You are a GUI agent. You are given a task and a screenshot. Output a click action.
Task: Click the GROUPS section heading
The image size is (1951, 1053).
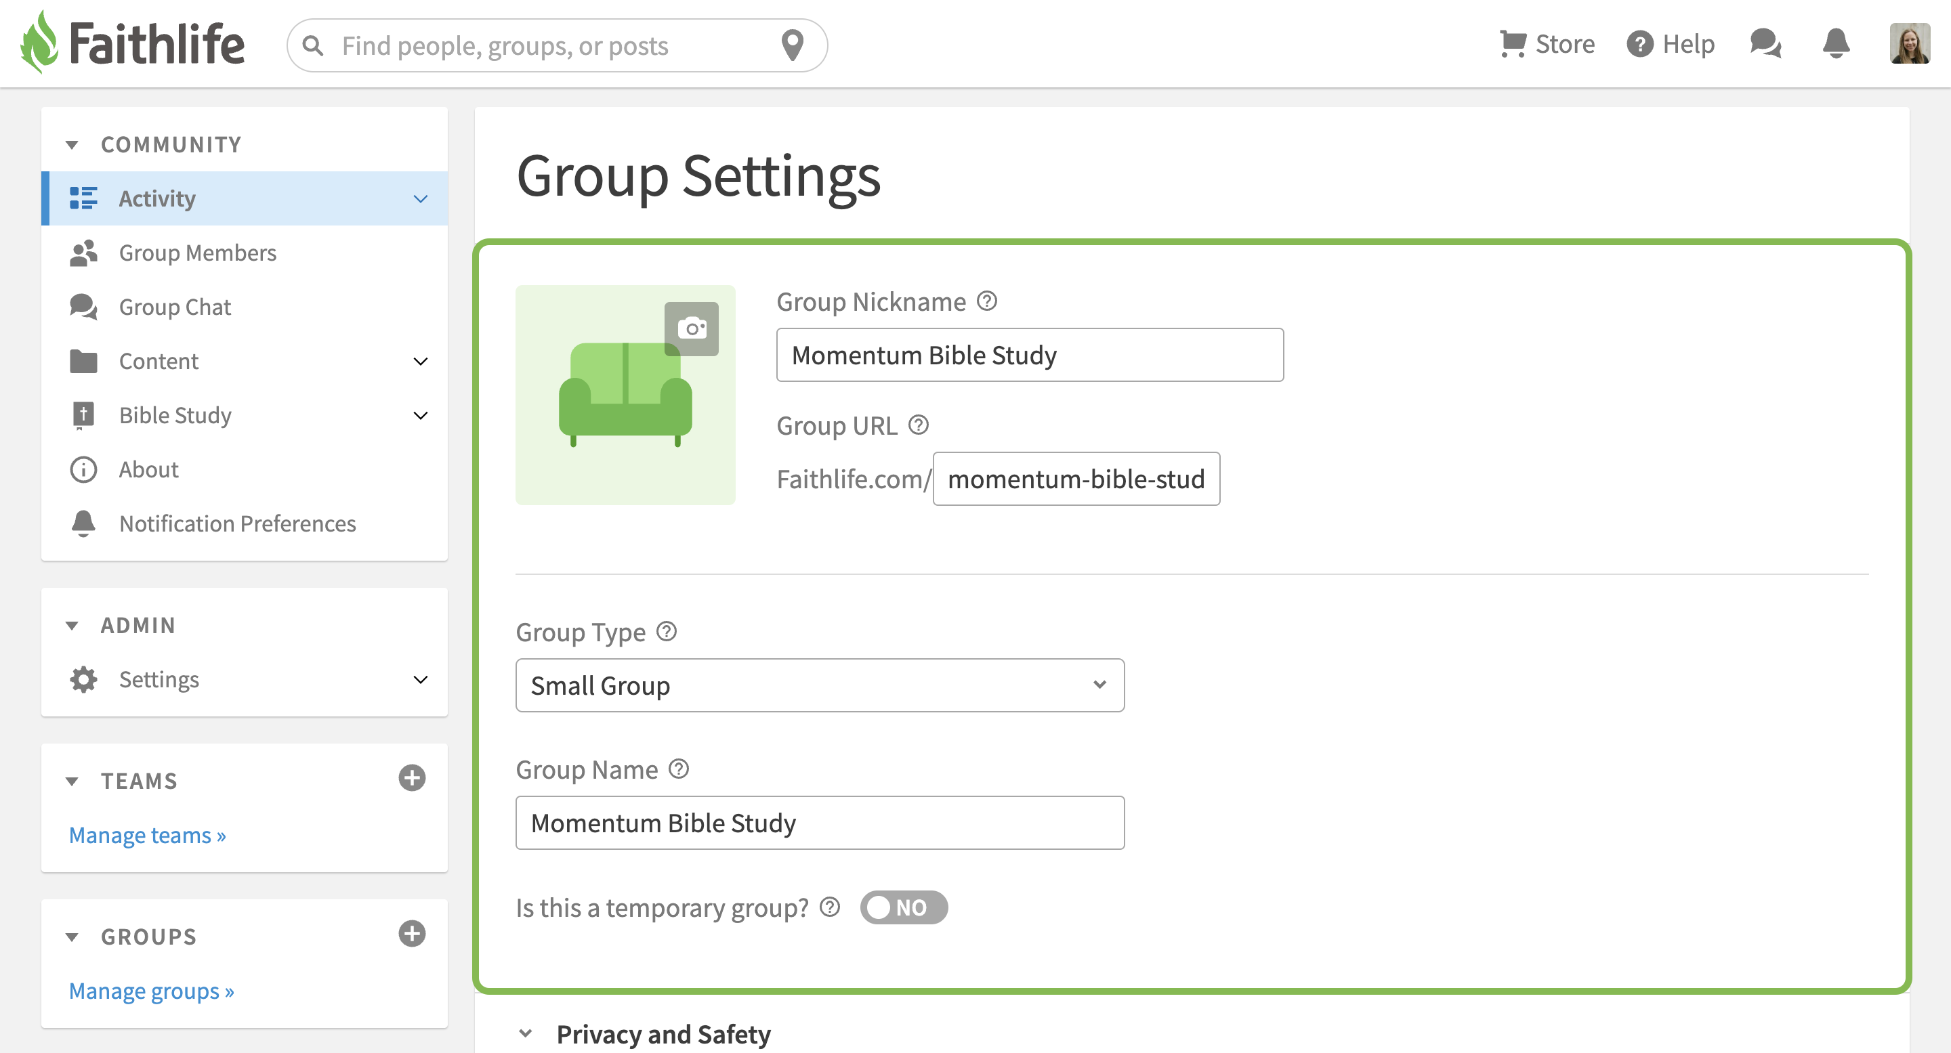[x=148, y=937]
